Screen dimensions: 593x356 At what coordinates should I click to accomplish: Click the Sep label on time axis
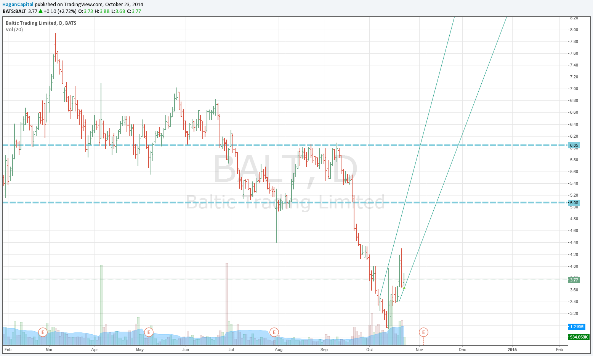point(324,350)
